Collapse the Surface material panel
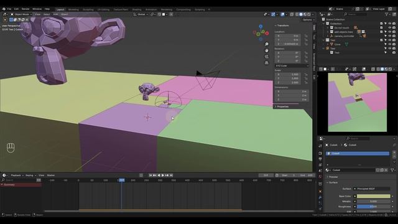The width and height of the screenshot is (398, 224). click(333, 182)
